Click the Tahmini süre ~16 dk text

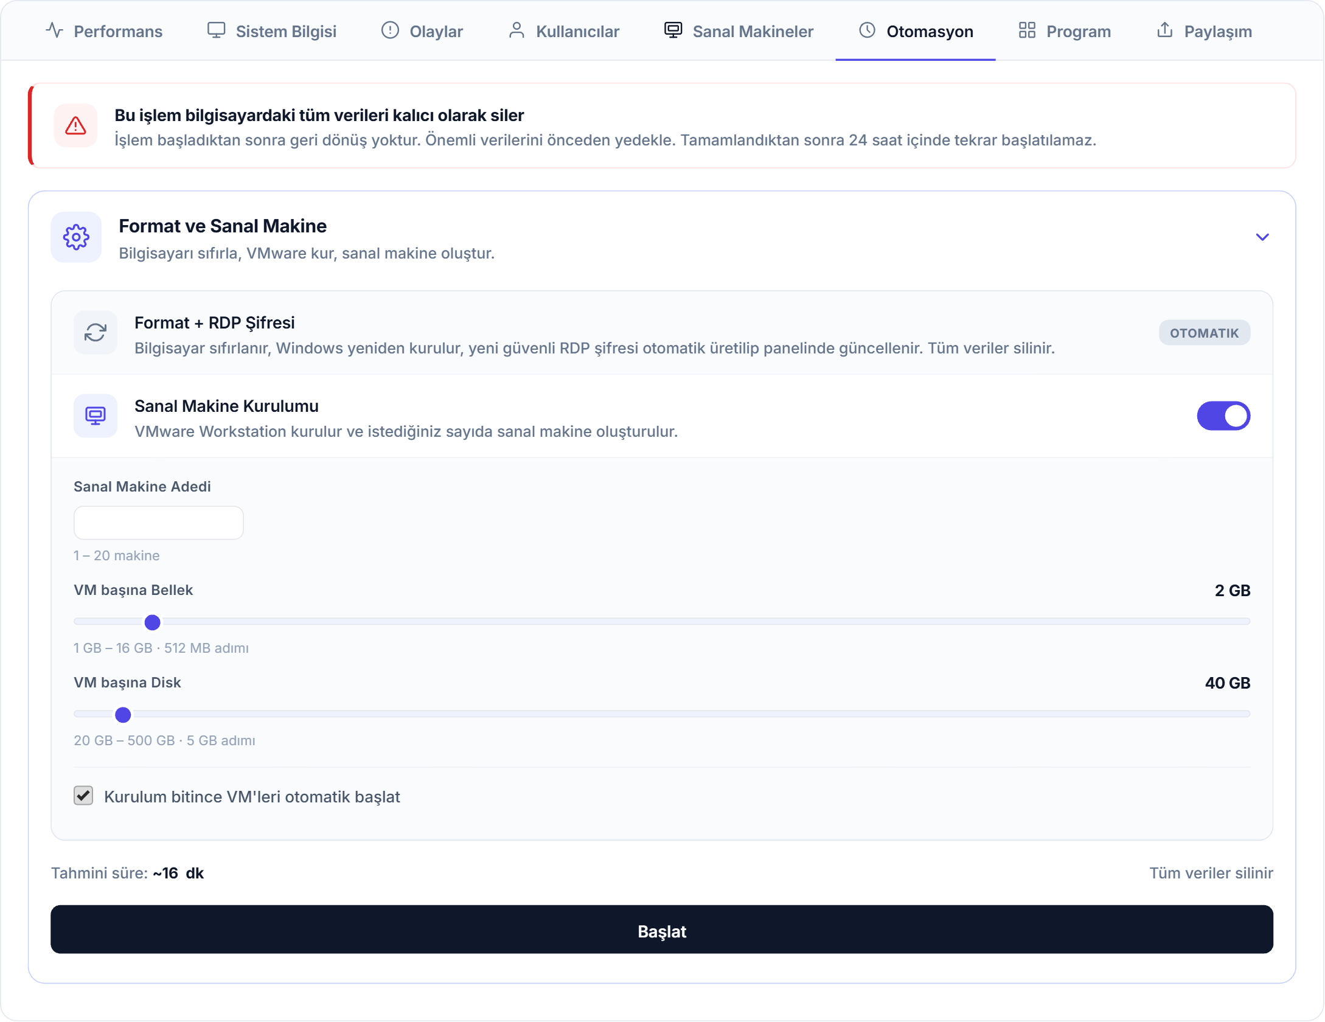coord(127,874)
